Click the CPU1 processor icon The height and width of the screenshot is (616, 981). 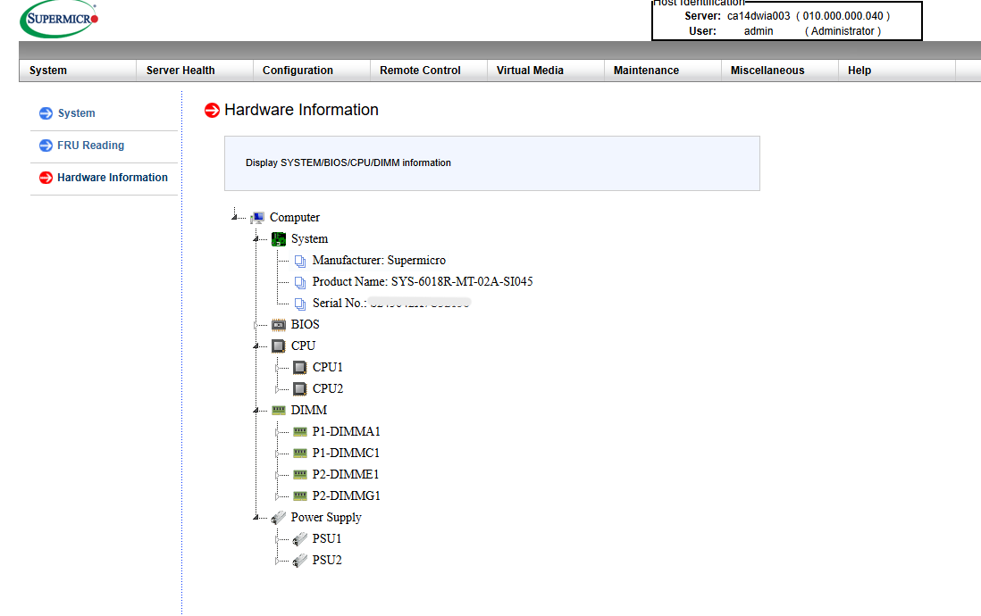coord(300,367)
